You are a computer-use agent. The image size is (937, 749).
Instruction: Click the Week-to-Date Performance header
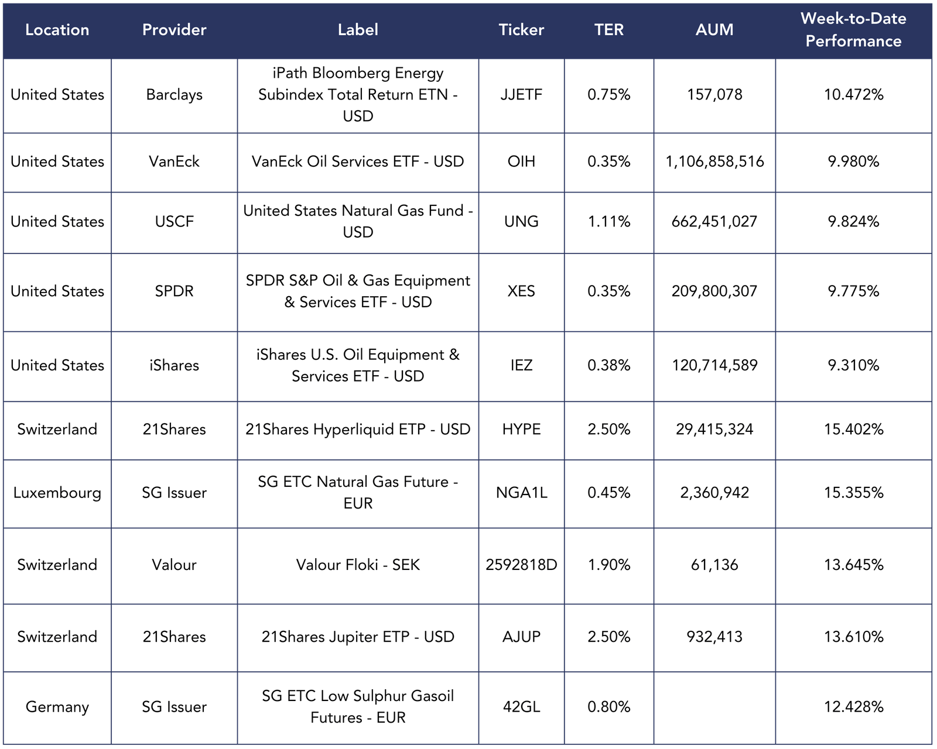tap(853, 30)
